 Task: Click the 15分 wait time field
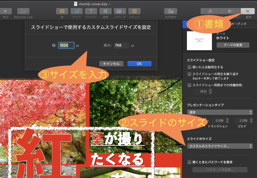coord(201,91)
